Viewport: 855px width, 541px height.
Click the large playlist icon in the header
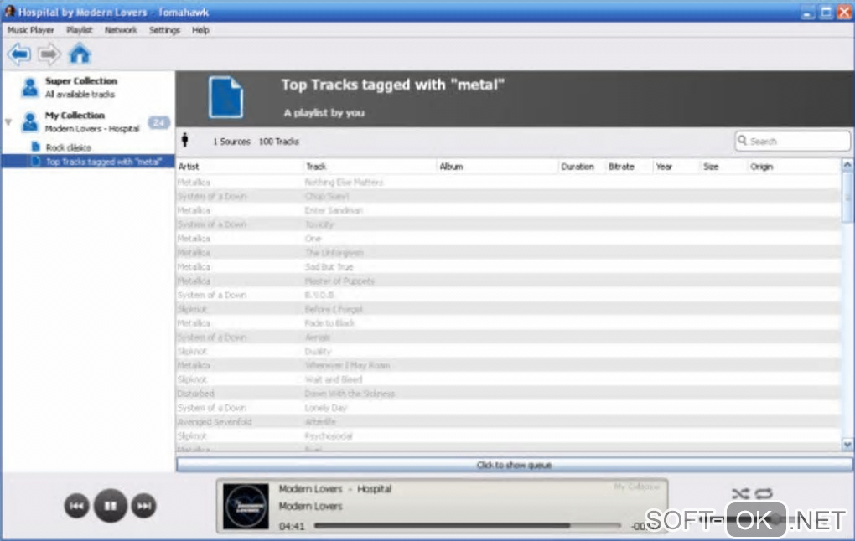(x=225, y=97)
